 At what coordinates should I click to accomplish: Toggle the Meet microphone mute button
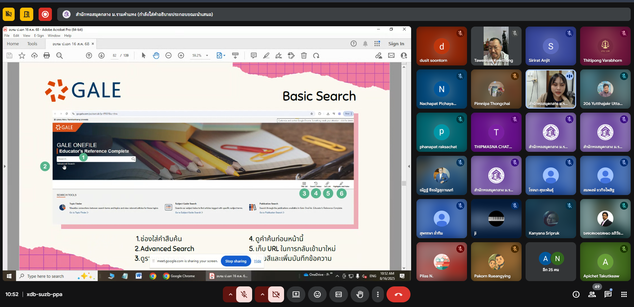tap(244, 294)
